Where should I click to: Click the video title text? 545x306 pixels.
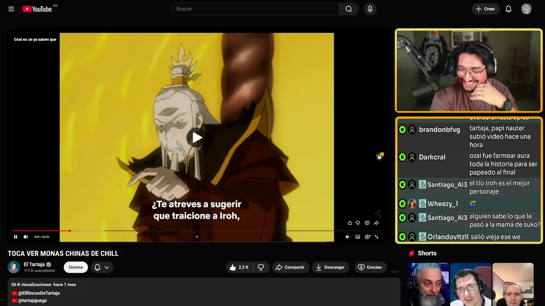click(63, 253)
